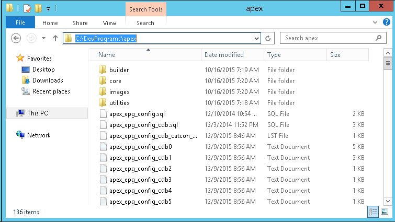Click Properties icon in quick access toolbar
395x222 pixels.
coord(27,8)
